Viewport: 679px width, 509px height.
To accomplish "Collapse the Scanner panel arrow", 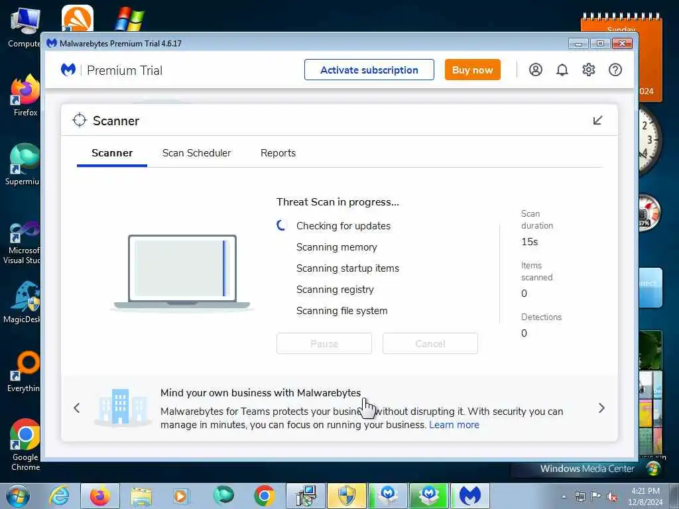I will pyautogui.click(x=597, y=121).
